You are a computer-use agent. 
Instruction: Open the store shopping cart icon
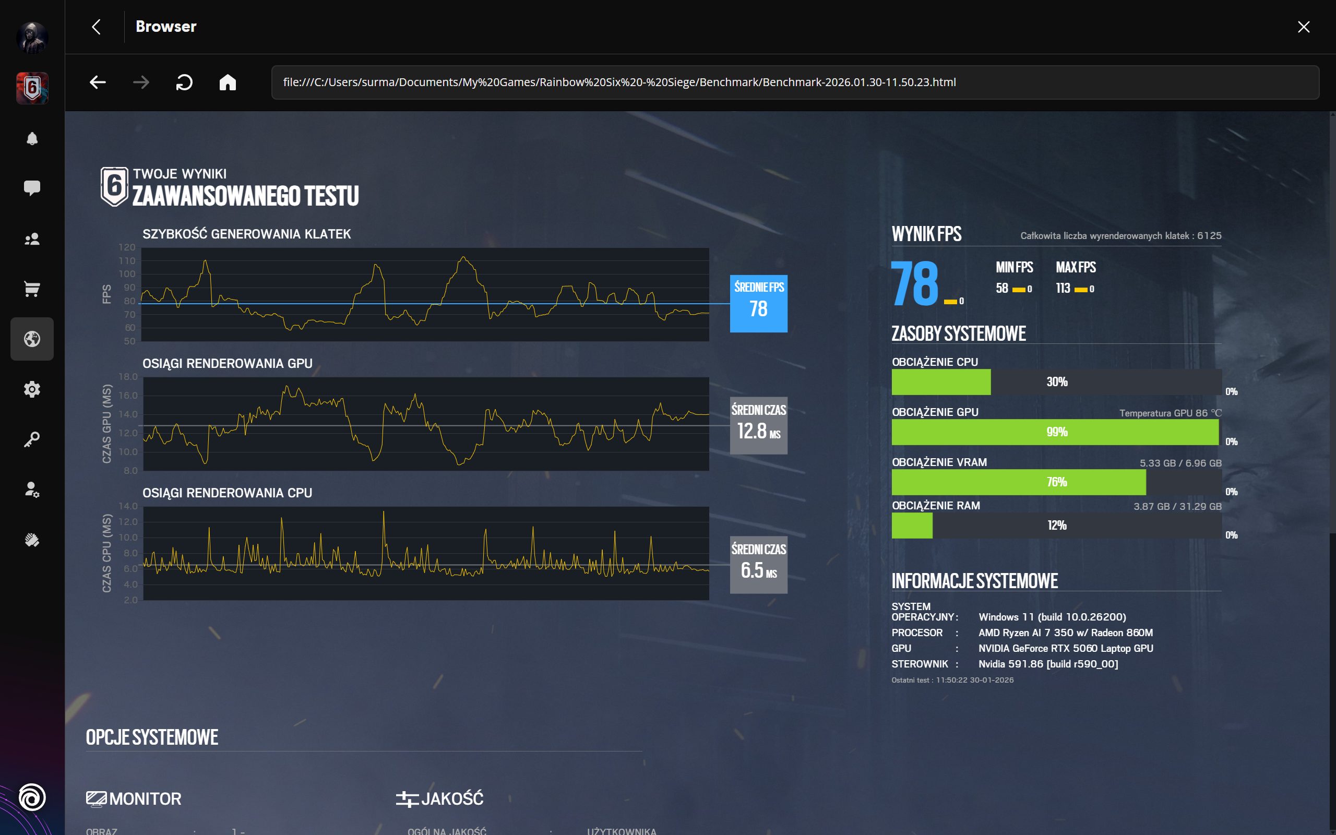tap(32, 289)
